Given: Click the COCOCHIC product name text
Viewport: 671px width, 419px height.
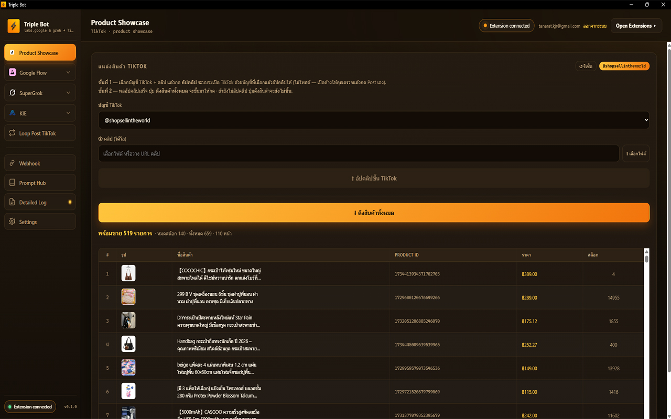Looking at the screenshot, I should (x=219, y=274).
